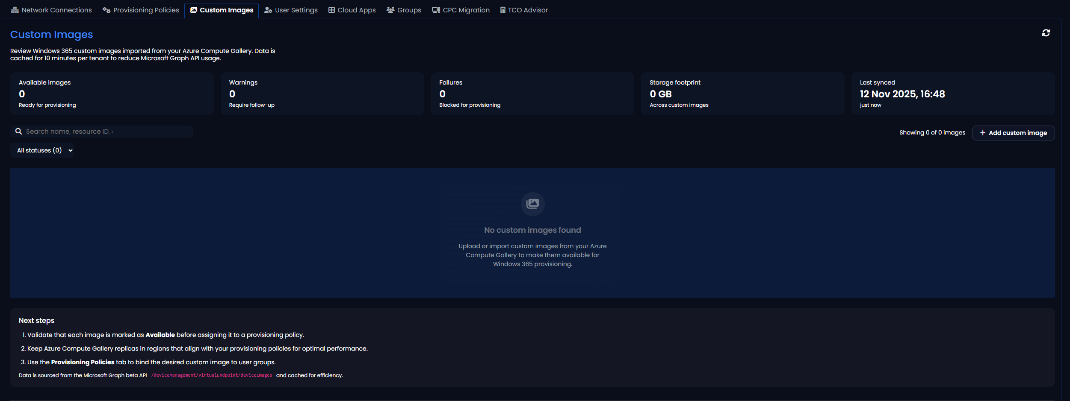This screenshot has width=1070, height=401.
Task: Switch to Network Connections tab
Action: click(51, 10)
